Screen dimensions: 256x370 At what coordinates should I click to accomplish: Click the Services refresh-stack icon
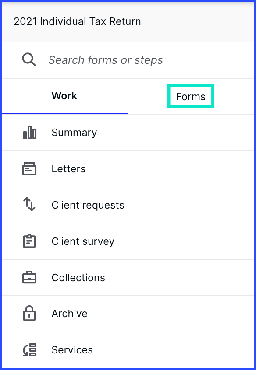29,350
